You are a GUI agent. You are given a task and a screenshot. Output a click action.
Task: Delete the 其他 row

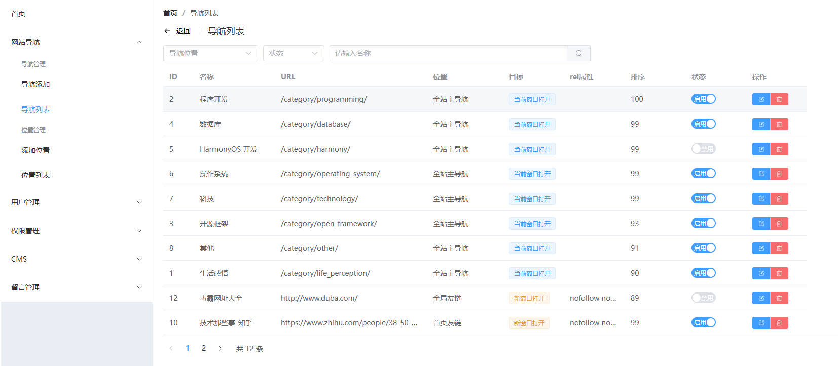pos(779,248)
